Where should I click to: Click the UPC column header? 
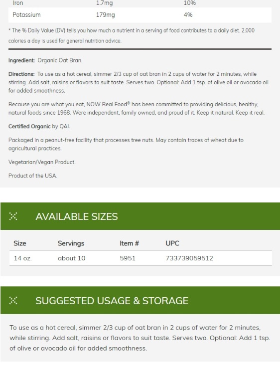coord(172,243)
